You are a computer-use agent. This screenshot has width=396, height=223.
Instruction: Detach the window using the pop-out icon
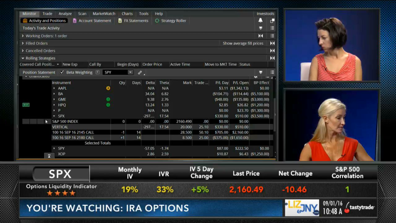(272, 21)
